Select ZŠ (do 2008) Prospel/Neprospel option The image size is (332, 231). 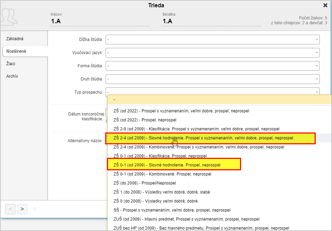coord(219,183)
